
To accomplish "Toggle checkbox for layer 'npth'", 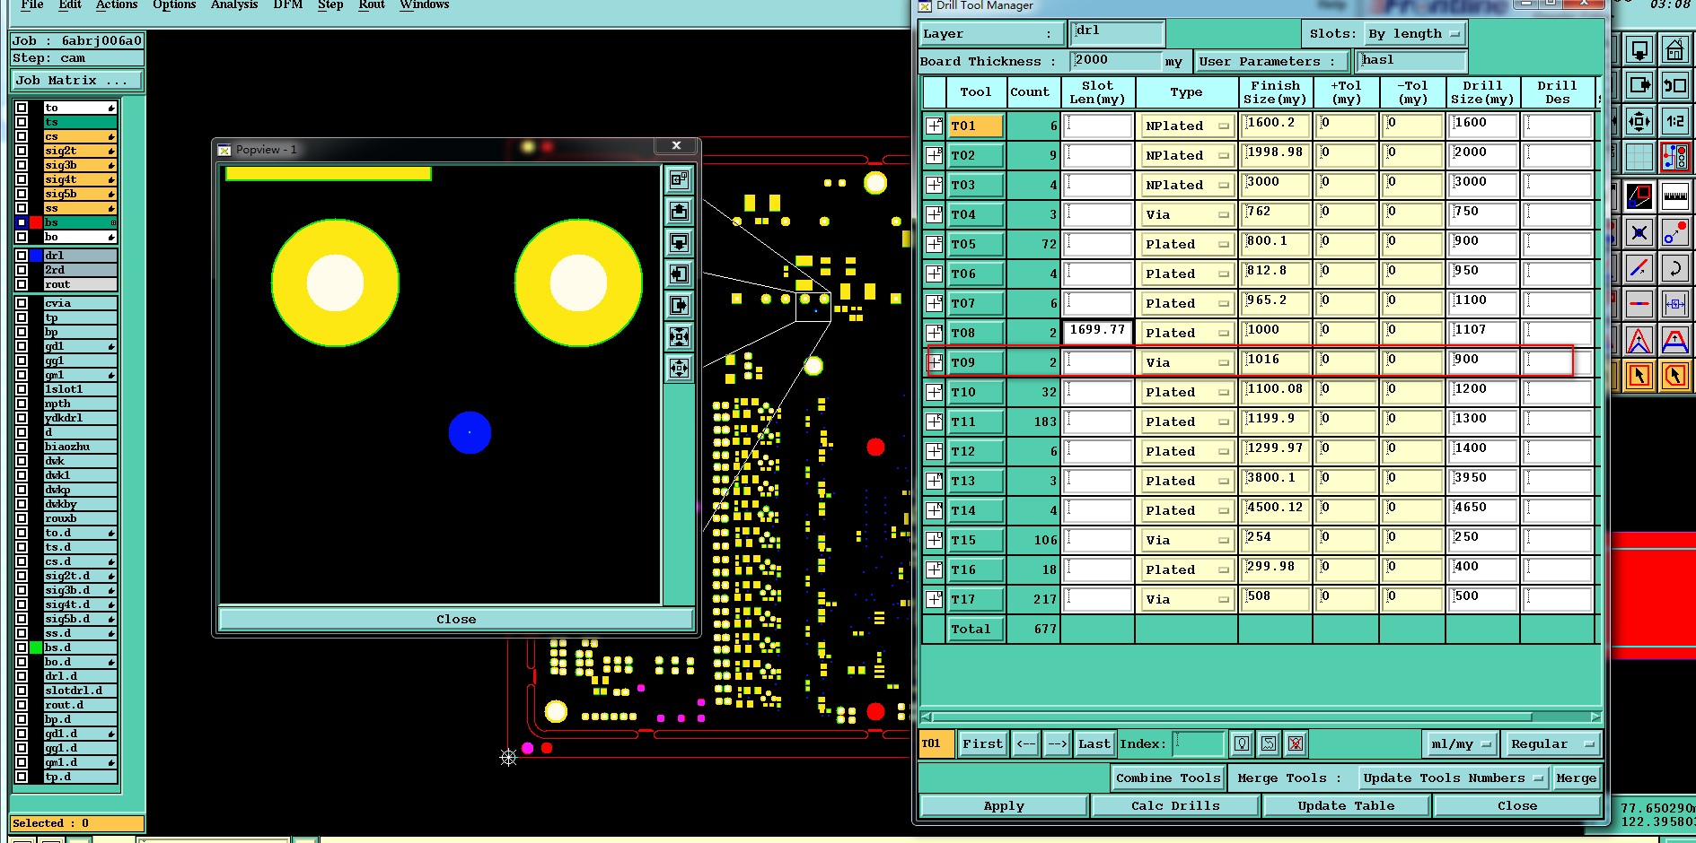I will click(x=22, y=404).
